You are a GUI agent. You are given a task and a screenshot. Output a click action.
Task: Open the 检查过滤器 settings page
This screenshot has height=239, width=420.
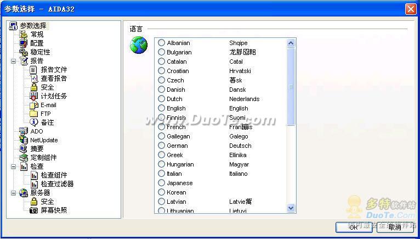(x=57, y=184)
